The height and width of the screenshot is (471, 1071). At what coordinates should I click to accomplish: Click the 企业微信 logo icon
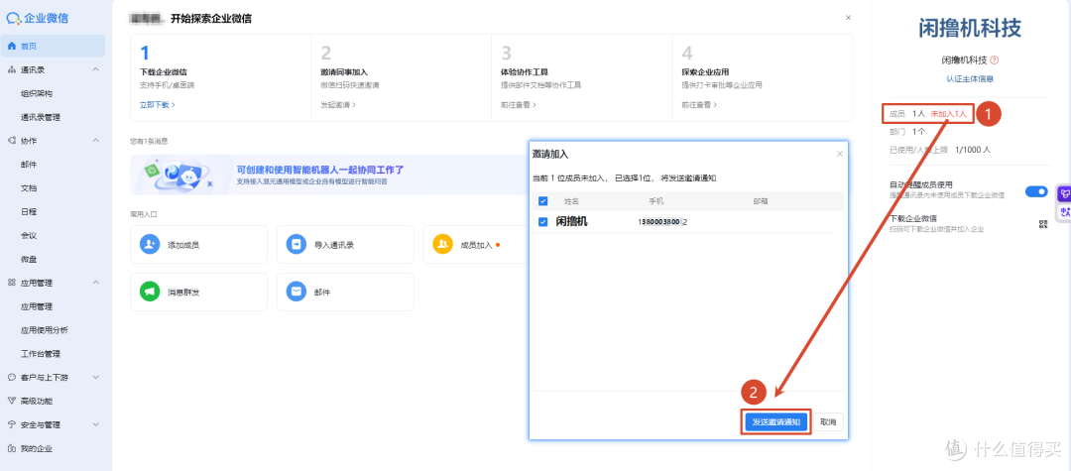pyautogui.click(x=14, y=19)
